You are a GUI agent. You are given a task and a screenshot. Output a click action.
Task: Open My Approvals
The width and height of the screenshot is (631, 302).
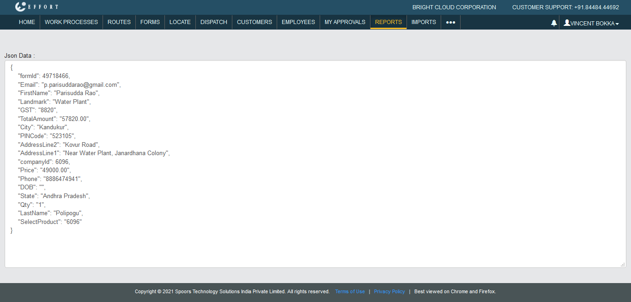point(345,22)
